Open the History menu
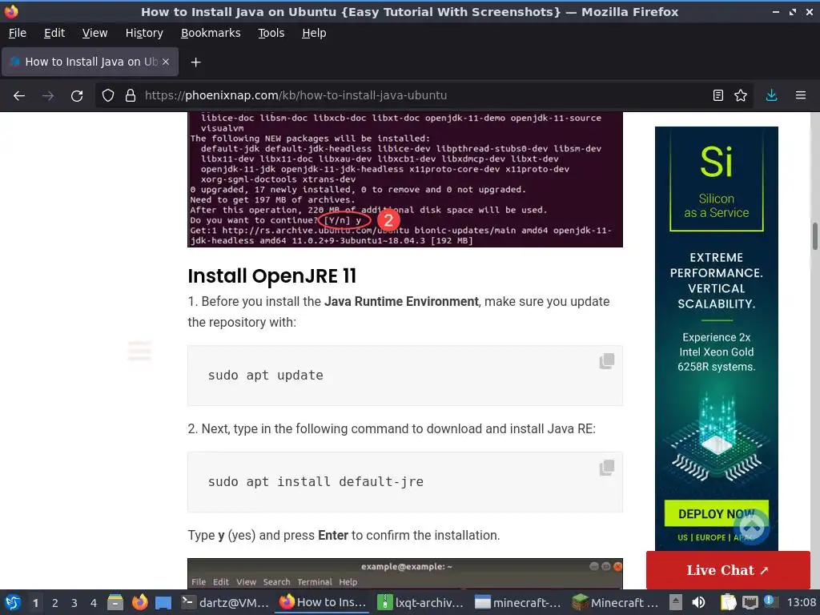 pyautogui.click(x=144, y=33)
